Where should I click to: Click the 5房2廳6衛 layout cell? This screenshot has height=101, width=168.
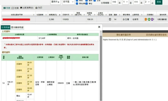(162, 19)
